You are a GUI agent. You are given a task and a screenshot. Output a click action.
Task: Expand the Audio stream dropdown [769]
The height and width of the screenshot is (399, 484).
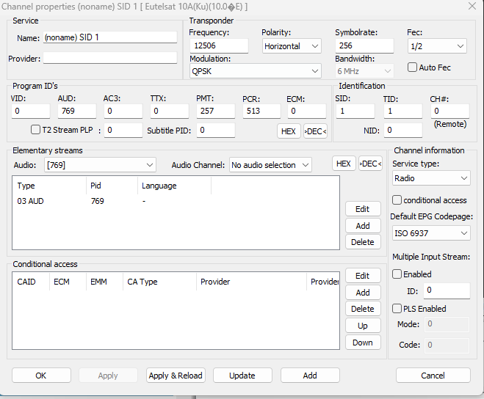pyautogui.click(x=100, y=165)
